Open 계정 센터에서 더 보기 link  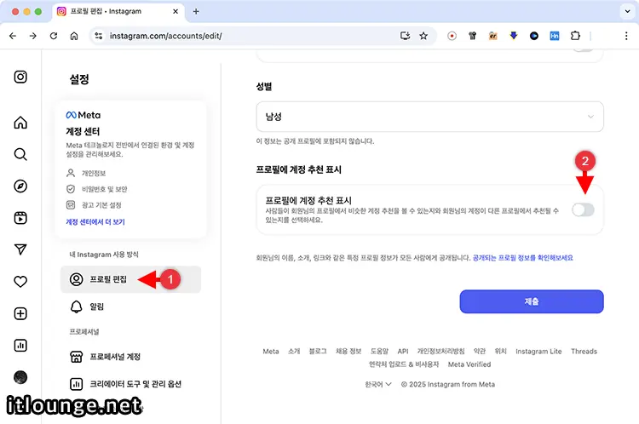click(95, 221)
